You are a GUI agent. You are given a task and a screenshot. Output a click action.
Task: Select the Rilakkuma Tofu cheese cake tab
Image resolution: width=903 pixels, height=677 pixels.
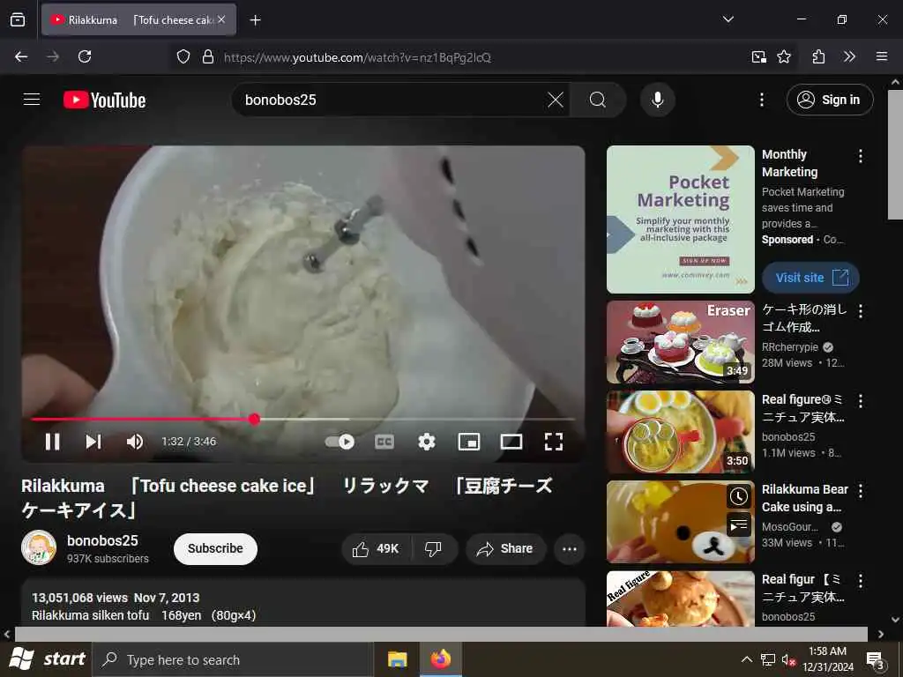pos(138,19)
